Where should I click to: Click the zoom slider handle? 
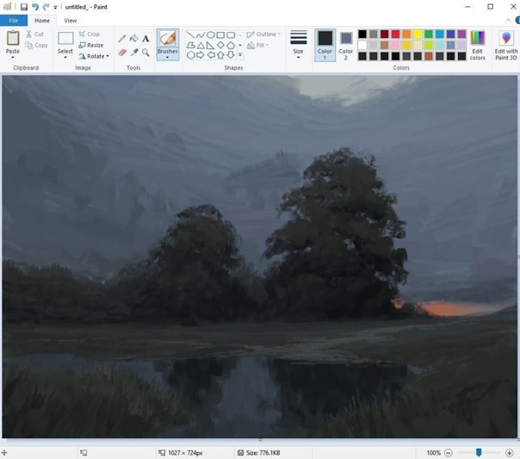[x=479, y=452]
